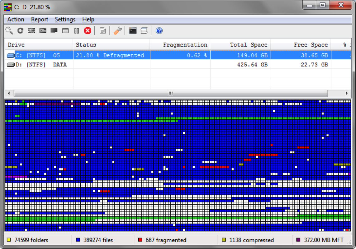Click the olive compressed legend swatch
Screen dimensions: 356x249
point(224,240)
